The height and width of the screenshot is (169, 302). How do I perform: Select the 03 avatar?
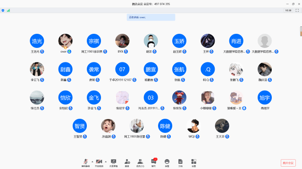151,98
